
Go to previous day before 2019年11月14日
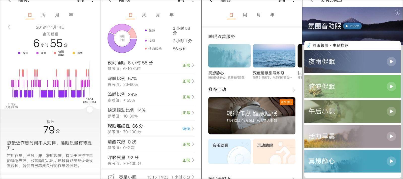[9, 27]
